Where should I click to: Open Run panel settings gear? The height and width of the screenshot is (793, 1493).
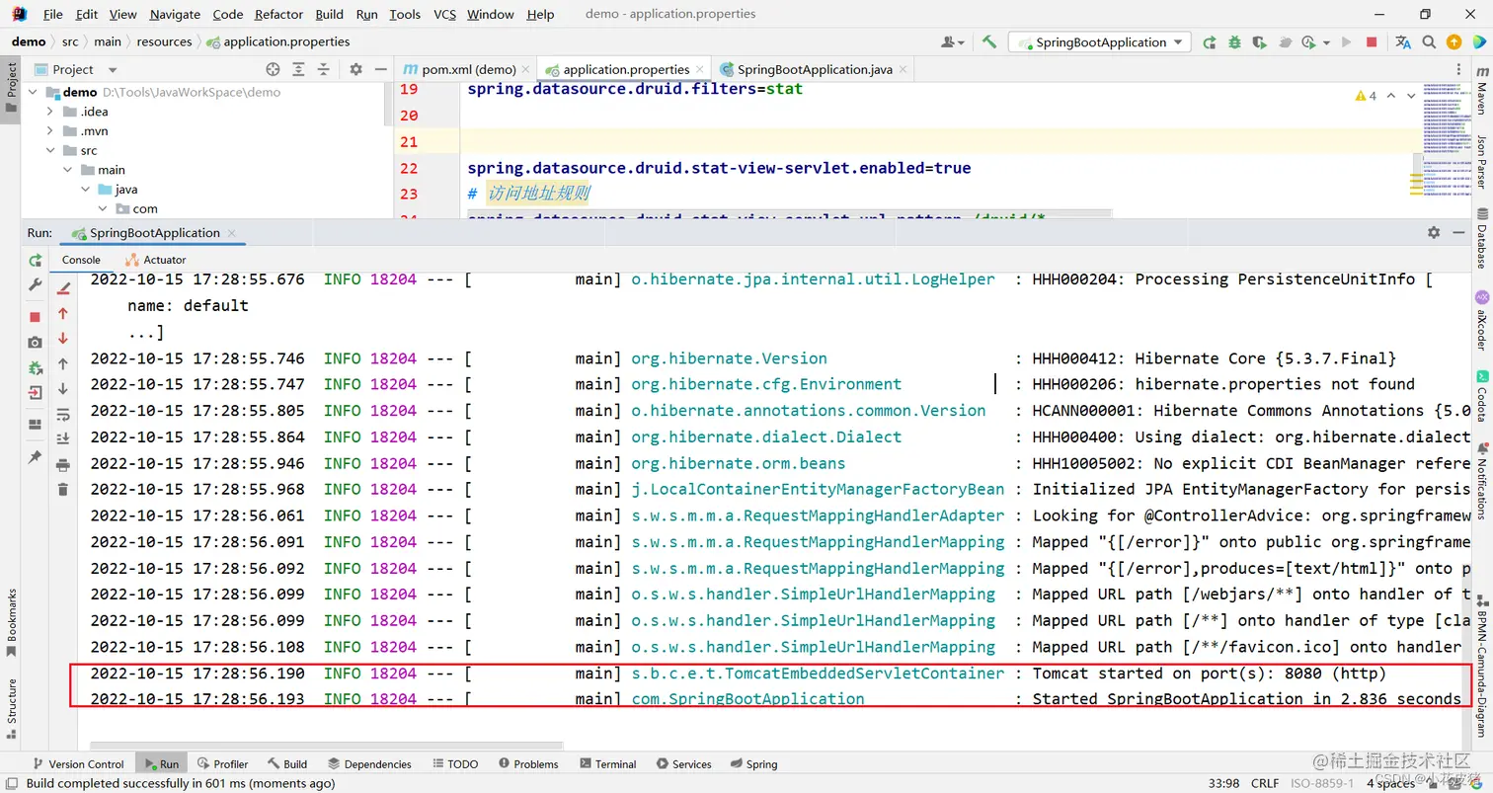point(1434,232)
